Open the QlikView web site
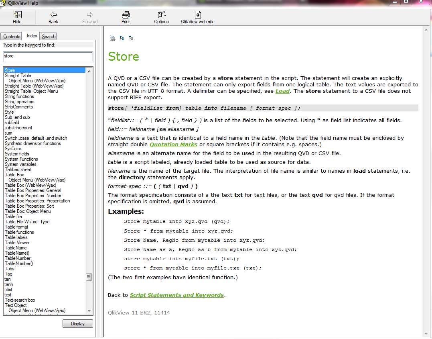Image resolution: width=432 pixels, height=339 pixels. click(197, 17)
